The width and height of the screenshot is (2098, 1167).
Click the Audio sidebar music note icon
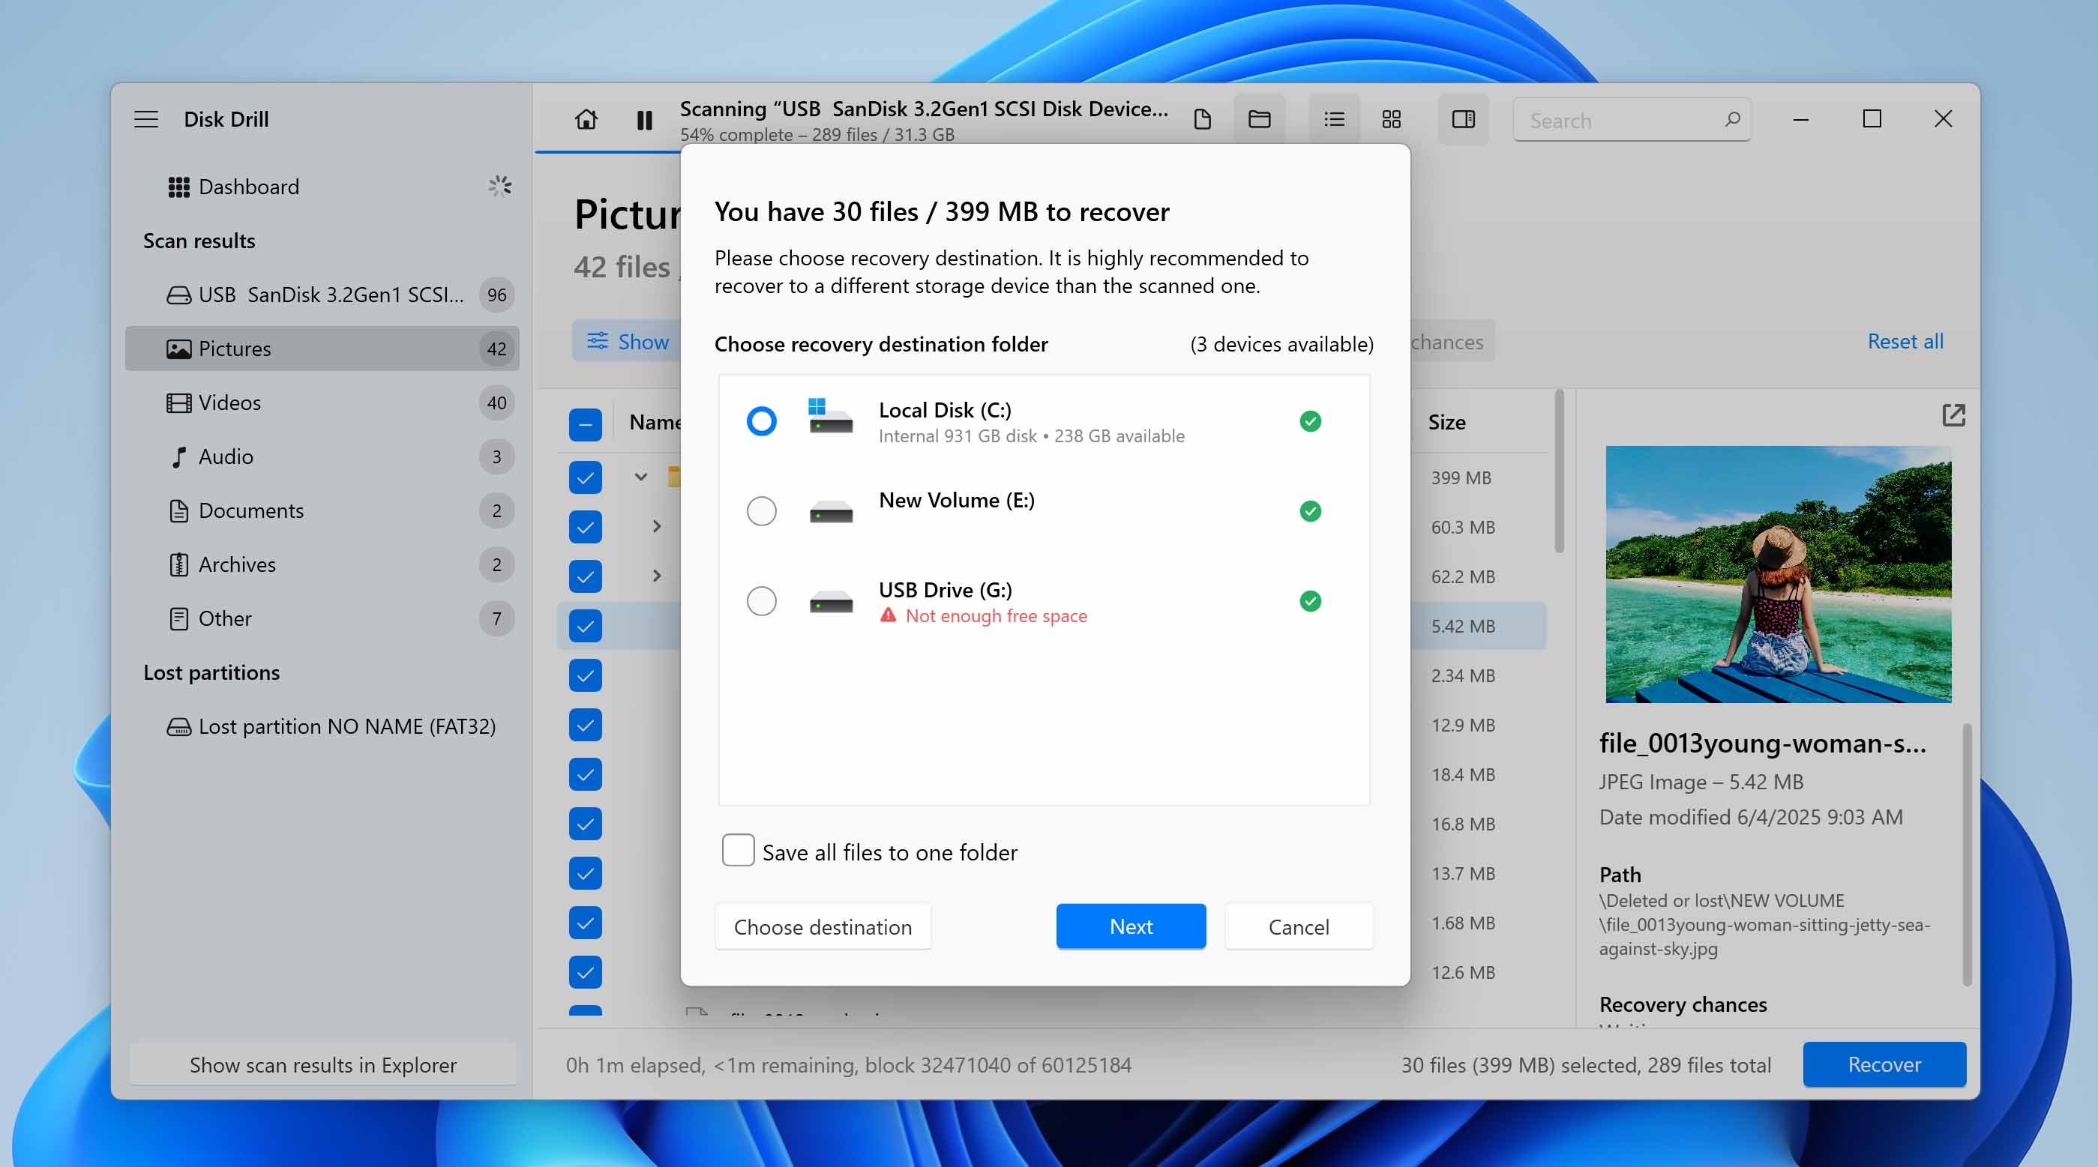(x=178, y=457)
